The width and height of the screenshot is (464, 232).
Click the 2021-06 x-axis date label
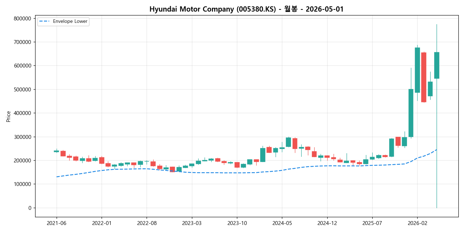[x=57, y=223]
